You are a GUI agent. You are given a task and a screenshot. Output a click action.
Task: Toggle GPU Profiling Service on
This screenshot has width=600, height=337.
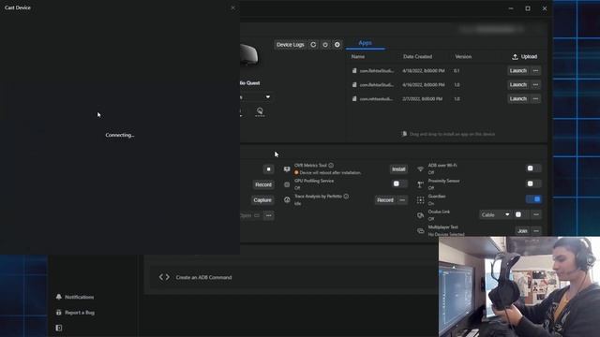pos(399,184)
